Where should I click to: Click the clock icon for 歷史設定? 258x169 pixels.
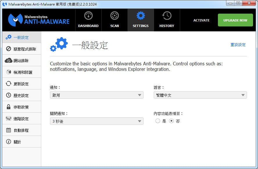(x=8, y=95)
